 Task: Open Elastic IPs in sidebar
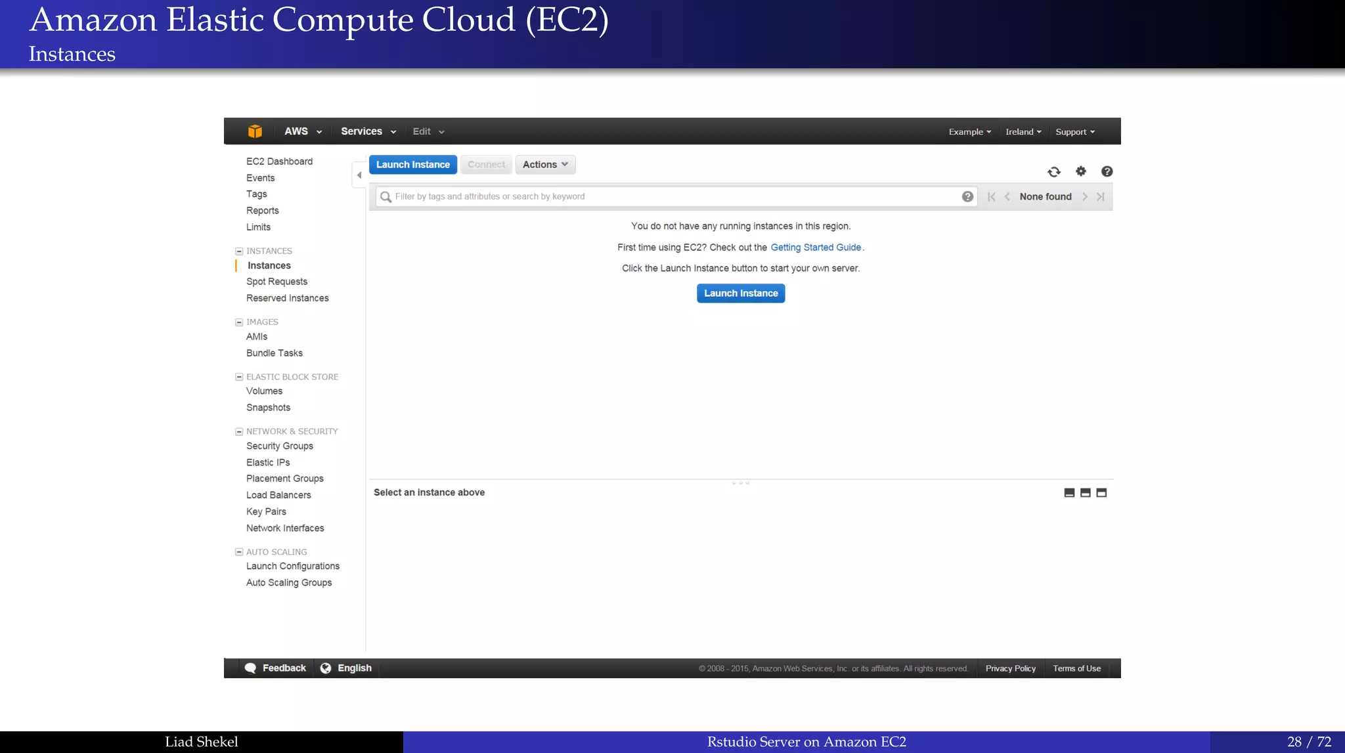[x=267, y=463]
